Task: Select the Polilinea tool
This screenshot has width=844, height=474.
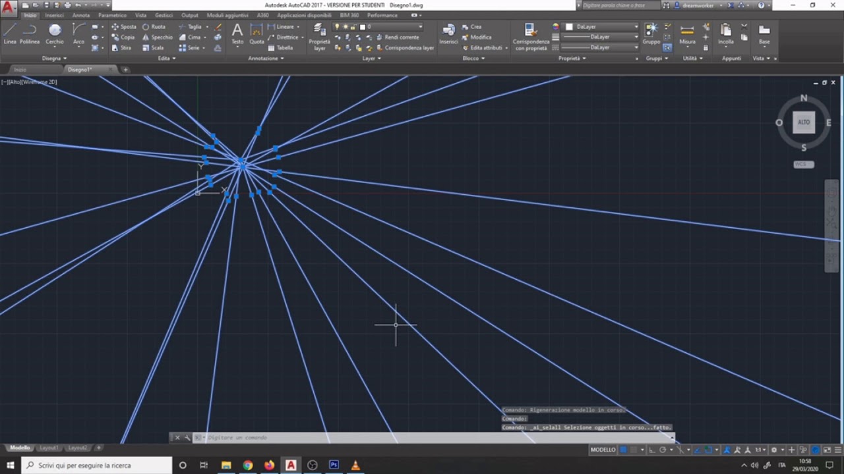Action: [30, 34]
